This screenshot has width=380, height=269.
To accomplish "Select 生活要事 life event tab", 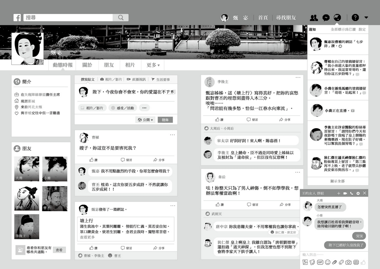I will tap(161, 80).
